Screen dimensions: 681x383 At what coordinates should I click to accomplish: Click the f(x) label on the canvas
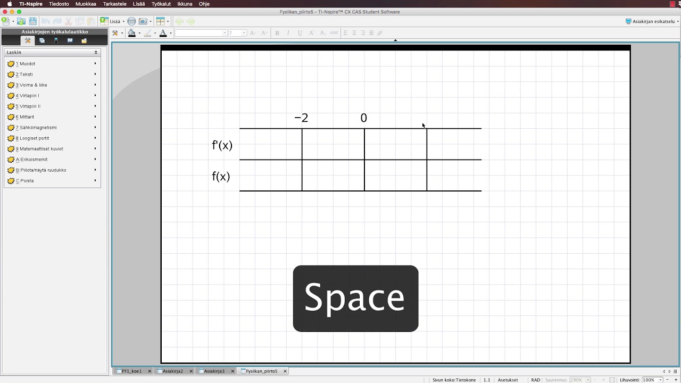(x=221, y=177)
